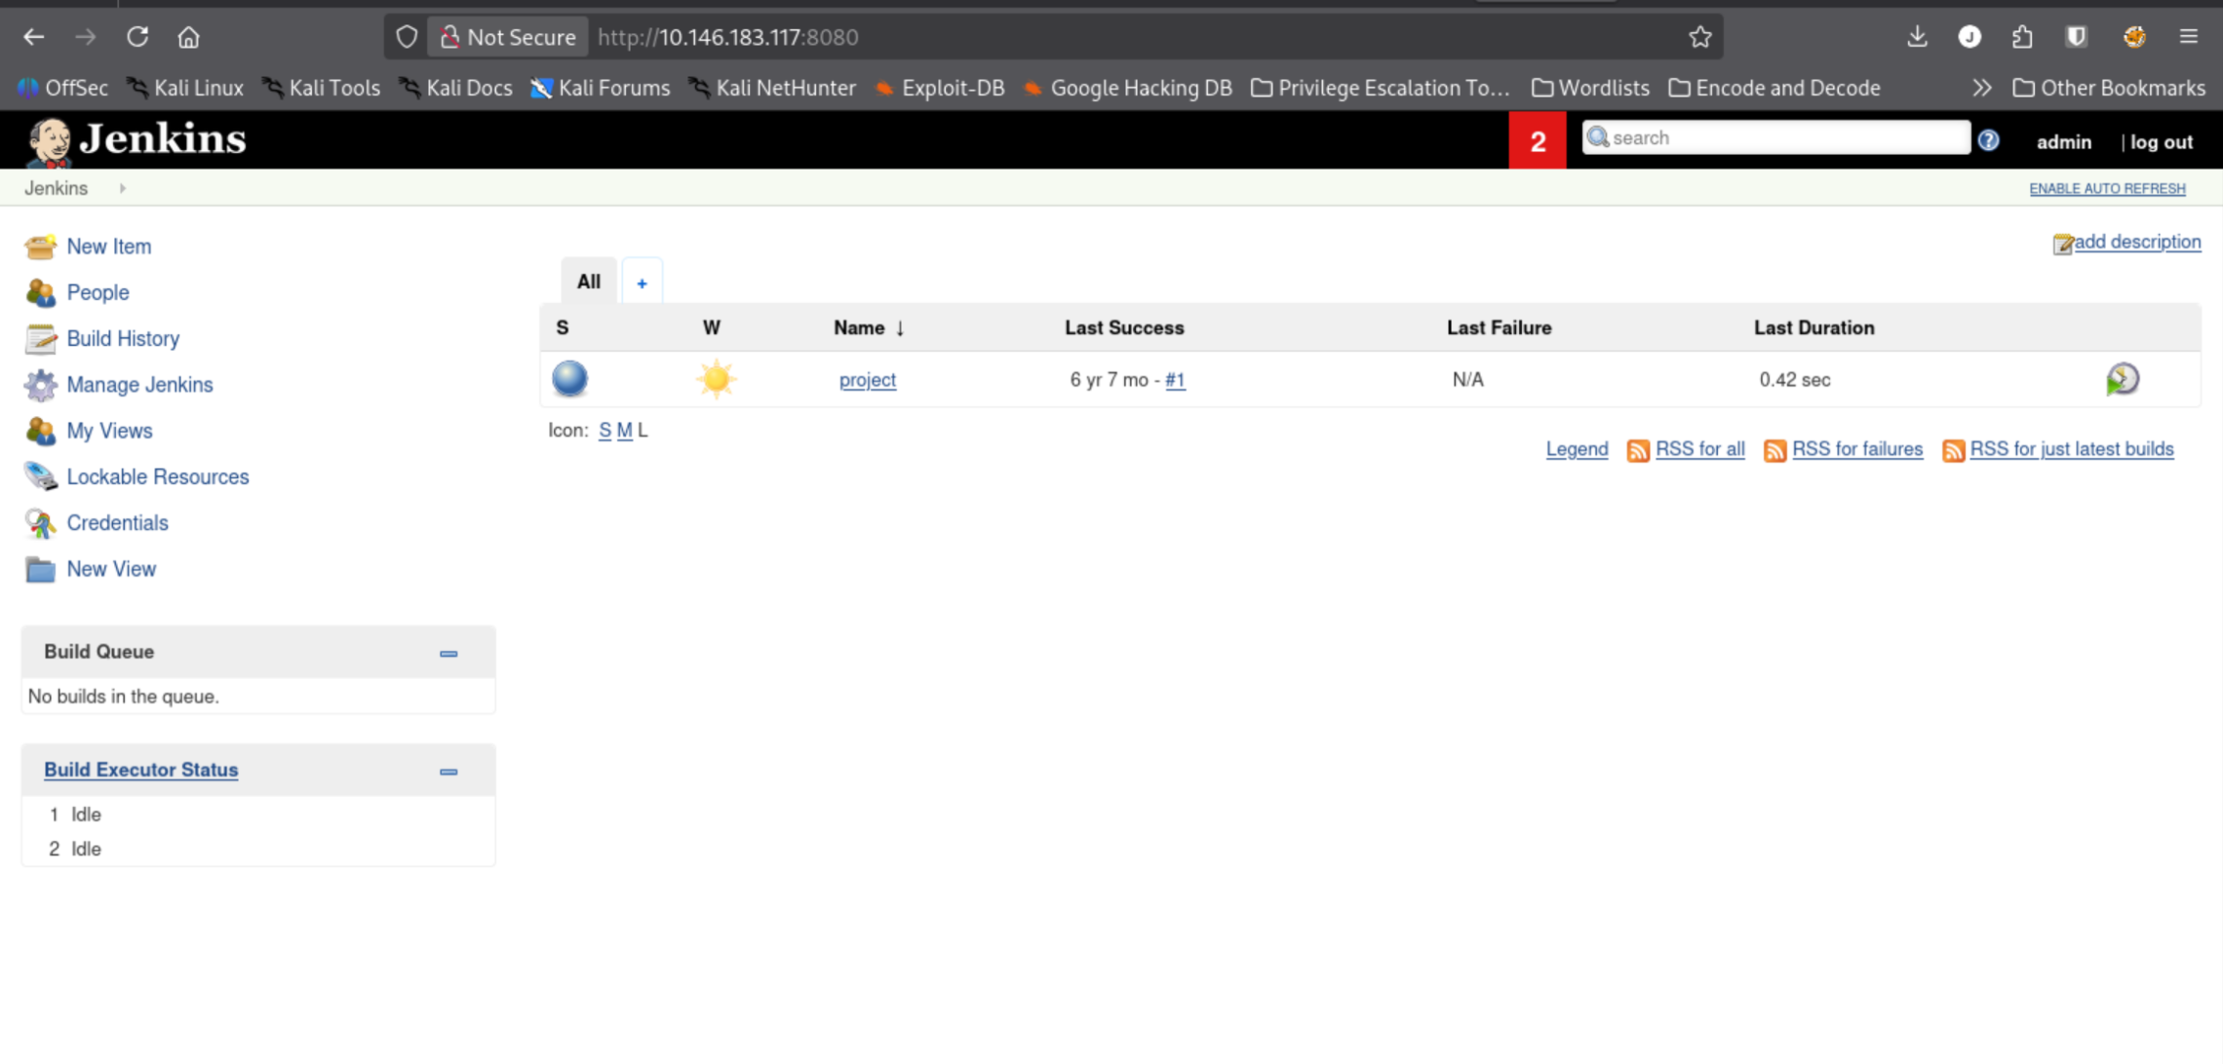Sort table by Last Duration column
The width and height of the screenshot is (2223, 1064).
(x=1813, y=328)
